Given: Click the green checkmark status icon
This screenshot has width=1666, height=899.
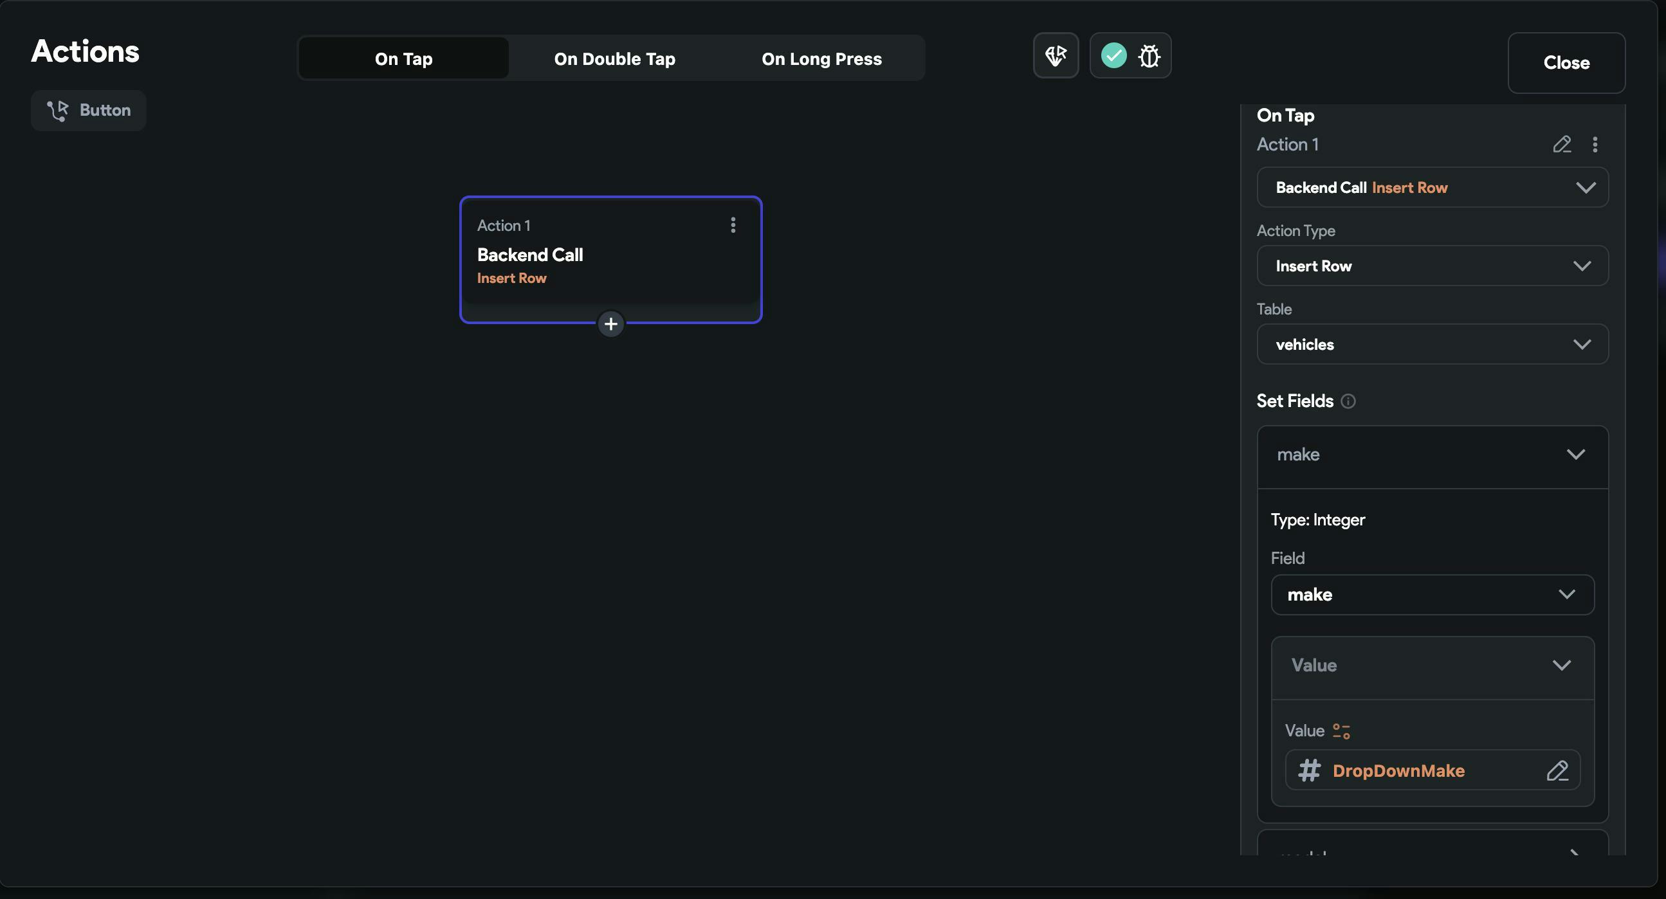Looking at the screenshot, I should pyautogui.click(x=1113, y=55).
